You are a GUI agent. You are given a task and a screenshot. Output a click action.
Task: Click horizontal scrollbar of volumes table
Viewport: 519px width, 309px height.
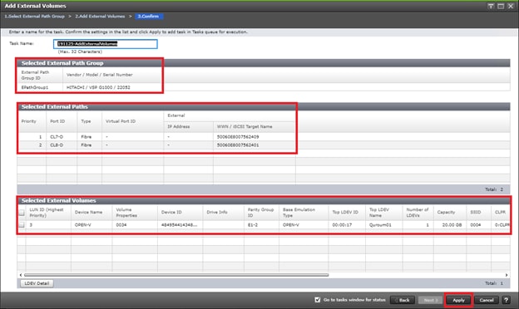tap(176, 275)
